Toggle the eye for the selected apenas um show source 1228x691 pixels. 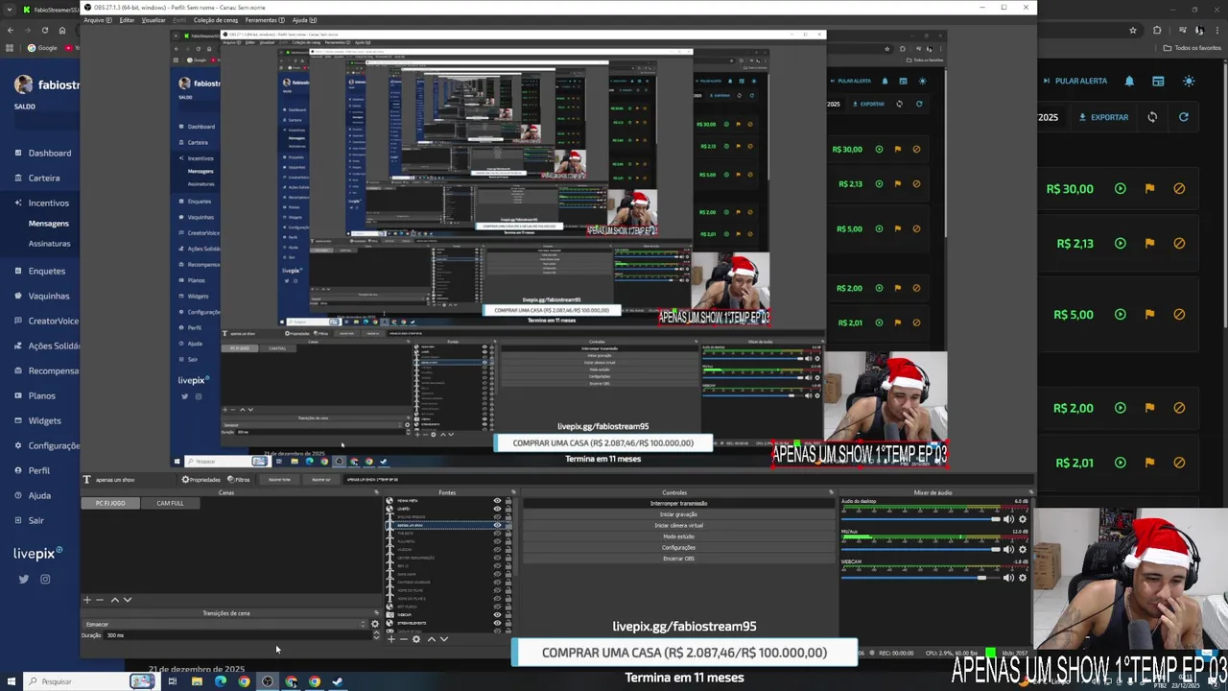pos(497,525)
